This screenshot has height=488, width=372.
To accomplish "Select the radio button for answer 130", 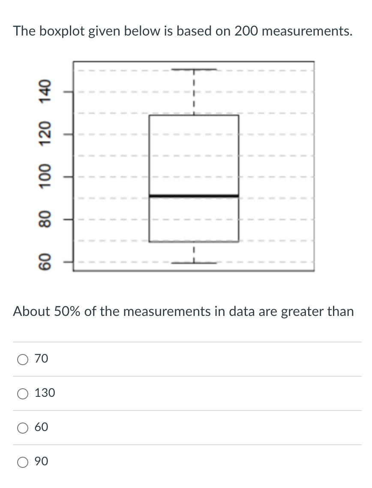I will point(22,393).
